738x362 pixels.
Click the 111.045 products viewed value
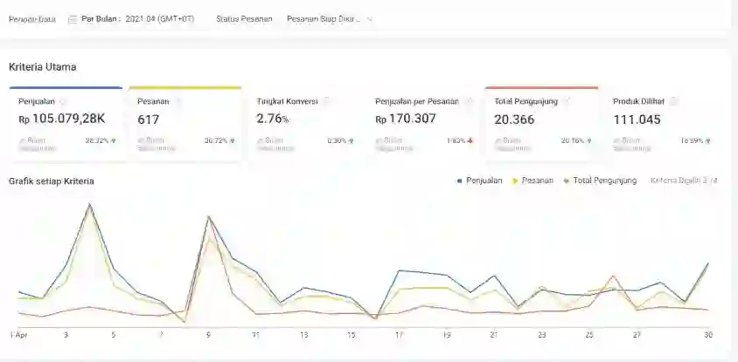coord(637,120)
